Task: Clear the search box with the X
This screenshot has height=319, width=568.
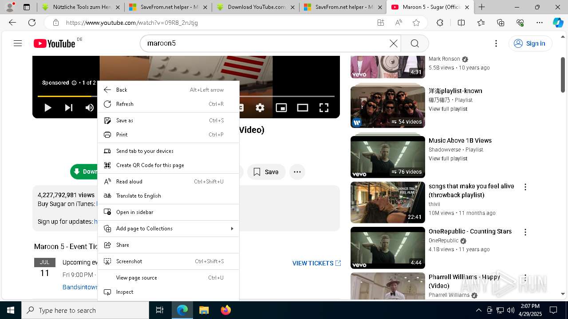Action: pos(394,43)
